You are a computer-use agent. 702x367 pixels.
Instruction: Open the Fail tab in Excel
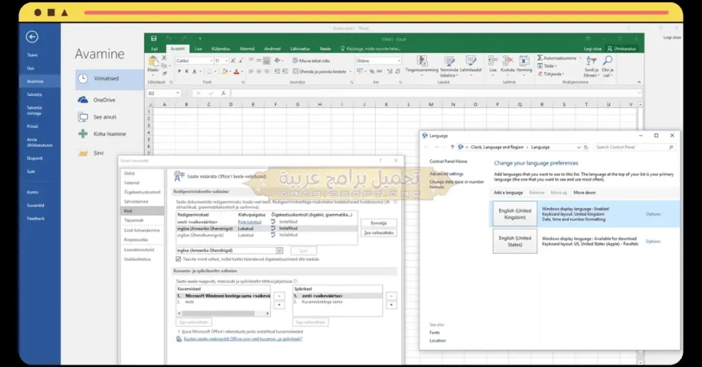pyautogui.click(x=154, y=49)
